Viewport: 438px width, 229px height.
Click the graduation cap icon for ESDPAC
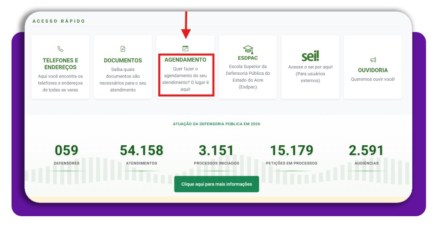[x=248, y=49]
